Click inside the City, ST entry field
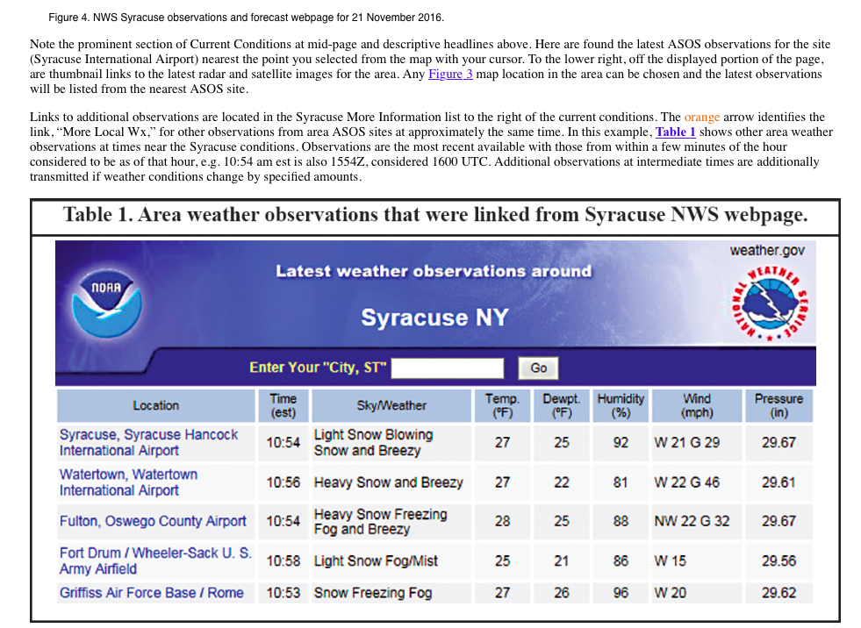Viewport: 861px width, 628px height. (449, 368)
